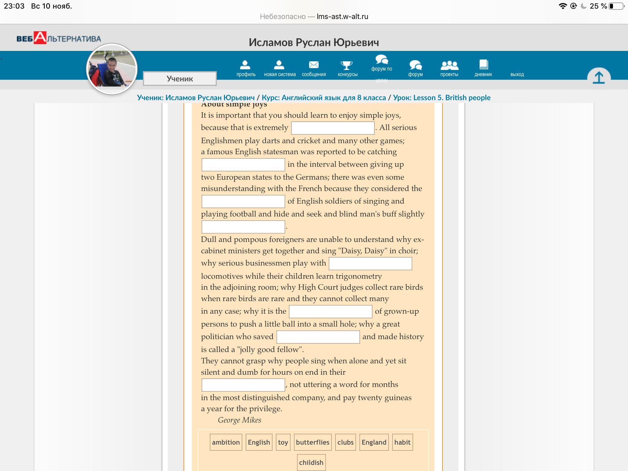Click the Wi-Fi status icon
The image size is (628, 471).
[x=563, y=6]
